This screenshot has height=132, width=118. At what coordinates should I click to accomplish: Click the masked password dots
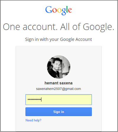click(x=34, y=100)
